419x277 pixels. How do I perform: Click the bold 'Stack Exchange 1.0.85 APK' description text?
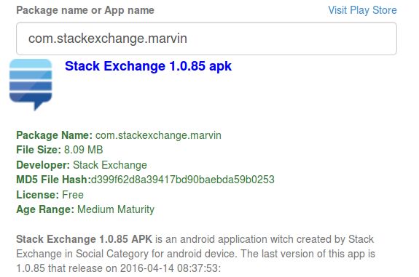click(x=85, y=239)
